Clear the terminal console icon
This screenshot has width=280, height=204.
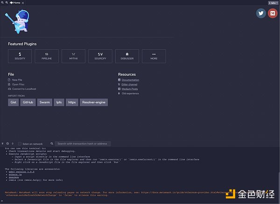[x=7, y=144]
